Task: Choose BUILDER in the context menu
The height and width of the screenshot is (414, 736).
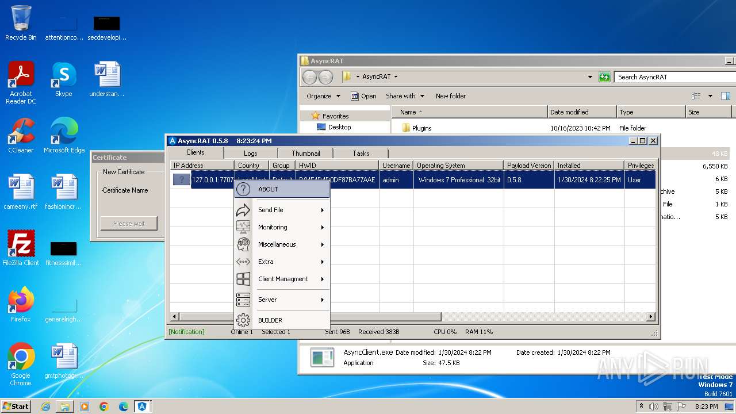Action: tap(282, 320)
